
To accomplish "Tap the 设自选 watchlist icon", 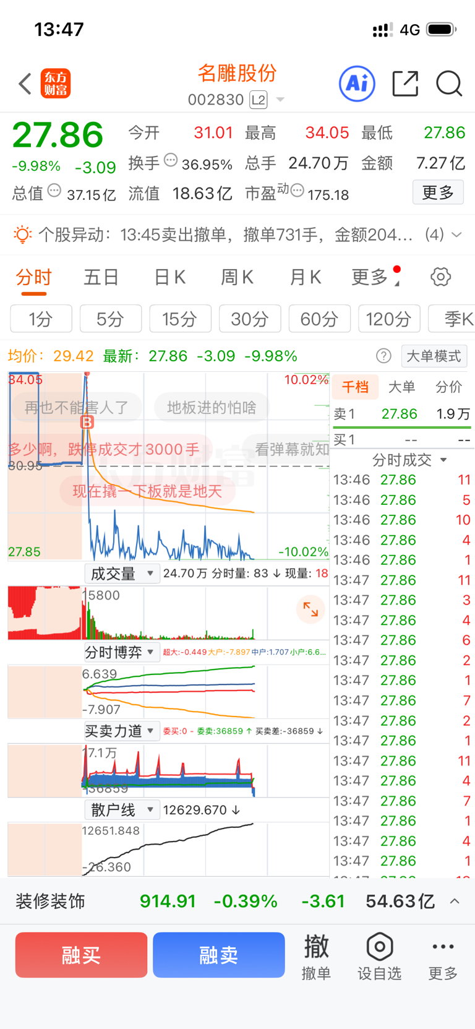I will 380,957.
